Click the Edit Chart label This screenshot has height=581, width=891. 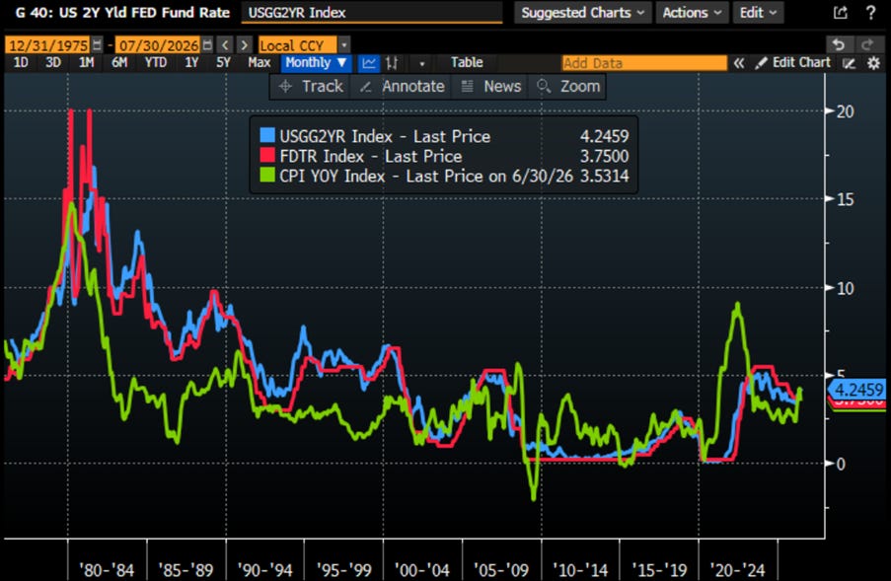[x=801, y=62]
